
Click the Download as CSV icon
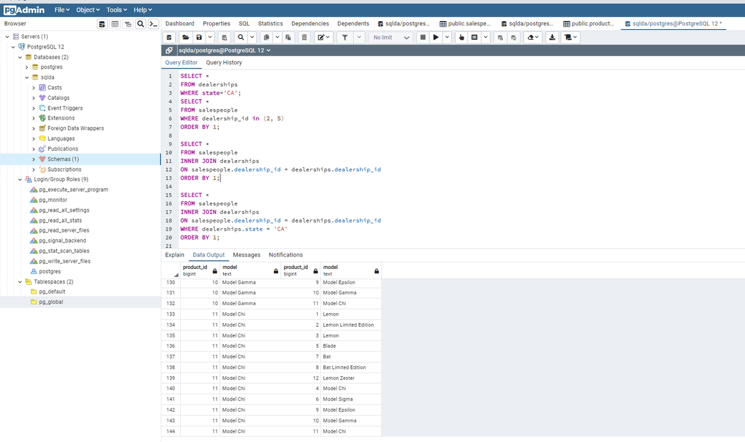[553, 37]
